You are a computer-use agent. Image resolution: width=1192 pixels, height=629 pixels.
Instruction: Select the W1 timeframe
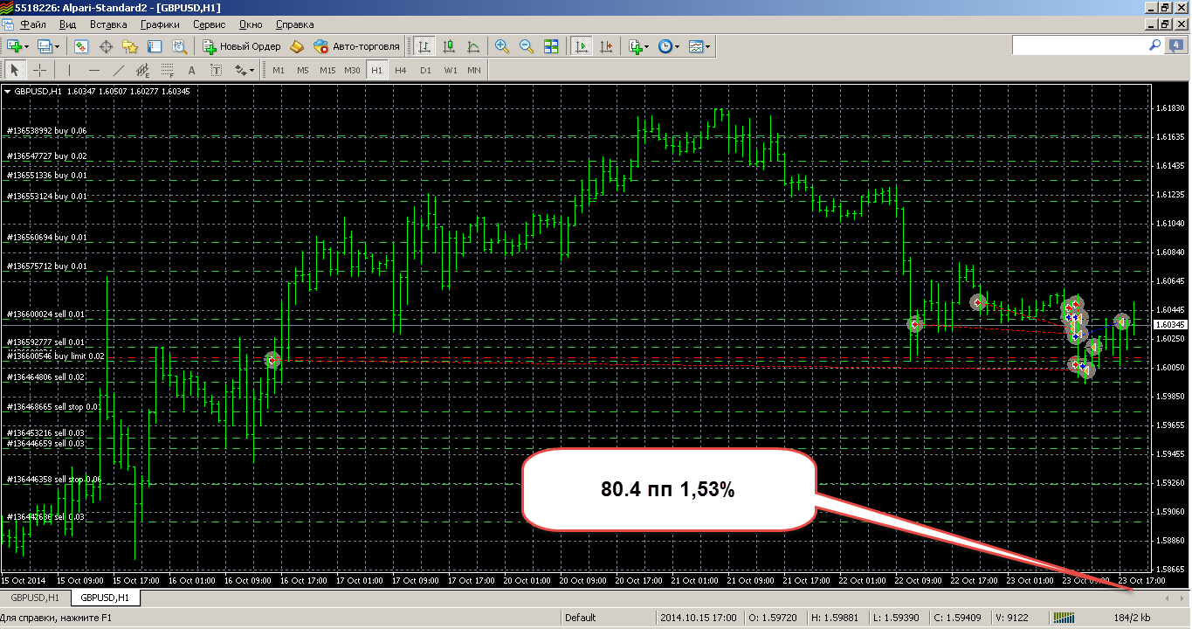click(x=450, y=70)
